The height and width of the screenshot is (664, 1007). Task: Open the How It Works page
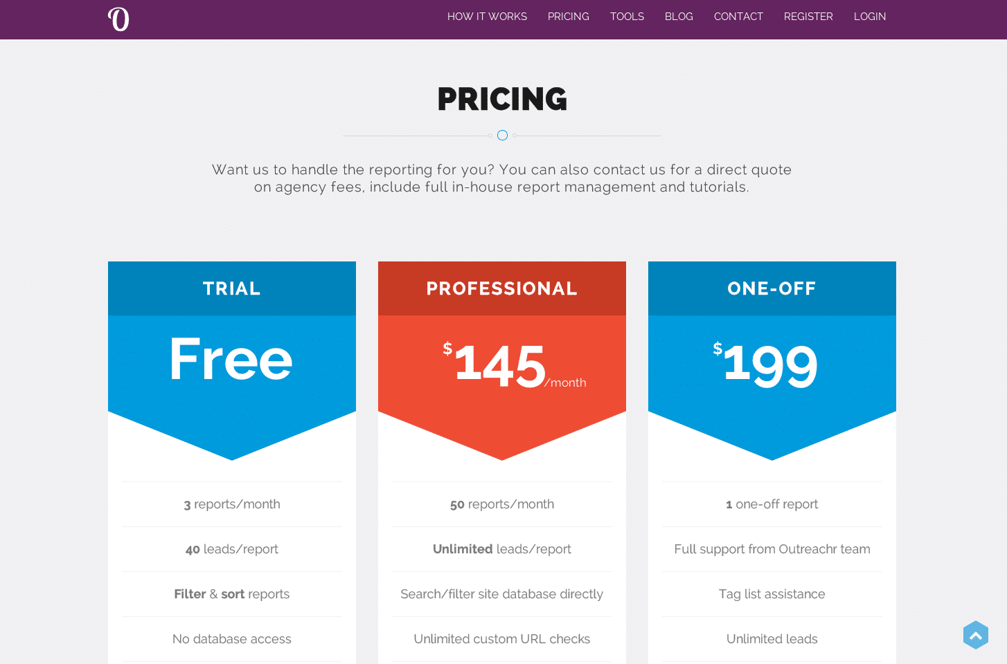tap(487, 17)
